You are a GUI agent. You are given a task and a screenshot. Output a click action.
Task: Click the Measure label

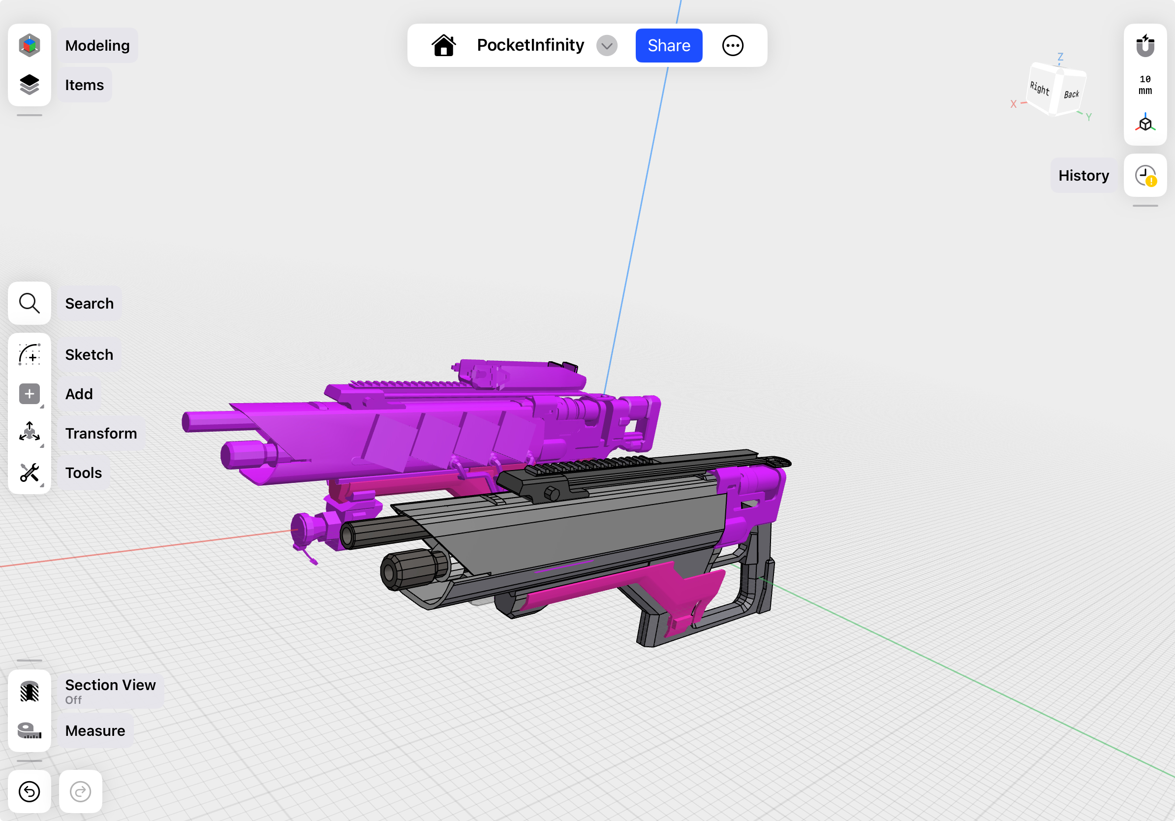click(x=95, y=731)
